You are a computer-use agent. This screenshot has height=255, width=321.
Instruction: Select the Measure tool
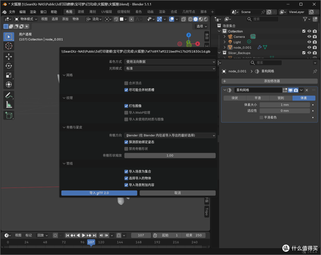[9, 105]
